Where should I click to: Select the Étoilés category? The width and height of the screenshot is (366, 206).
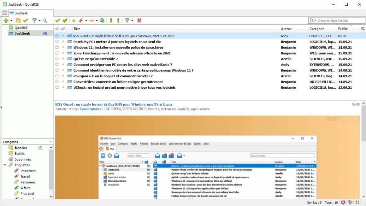(20, 154)
